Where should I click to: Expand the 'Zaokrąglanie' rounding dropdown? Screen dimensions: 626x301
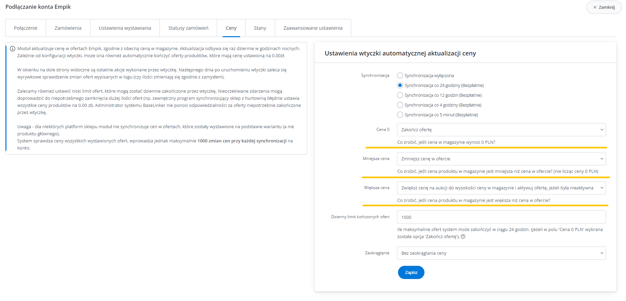coord(501,253)
